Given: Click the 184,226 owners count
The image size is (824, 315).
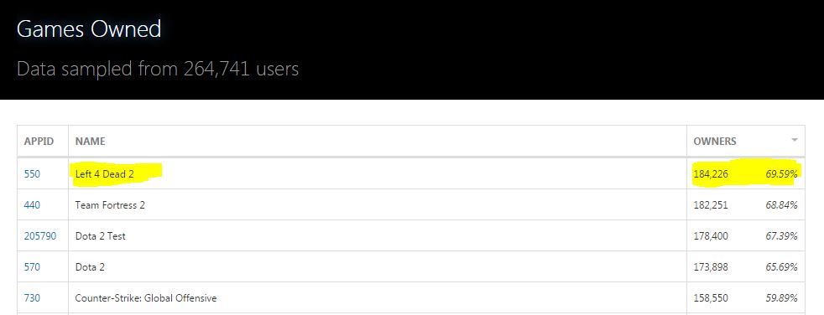Looking at the screenshot, I should coord(711,173).
